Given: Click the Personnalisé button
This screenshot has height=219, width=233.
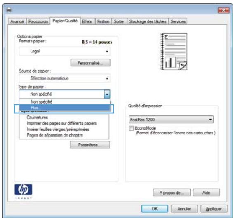Looking at the screenshot, I should tap(90, 63).
